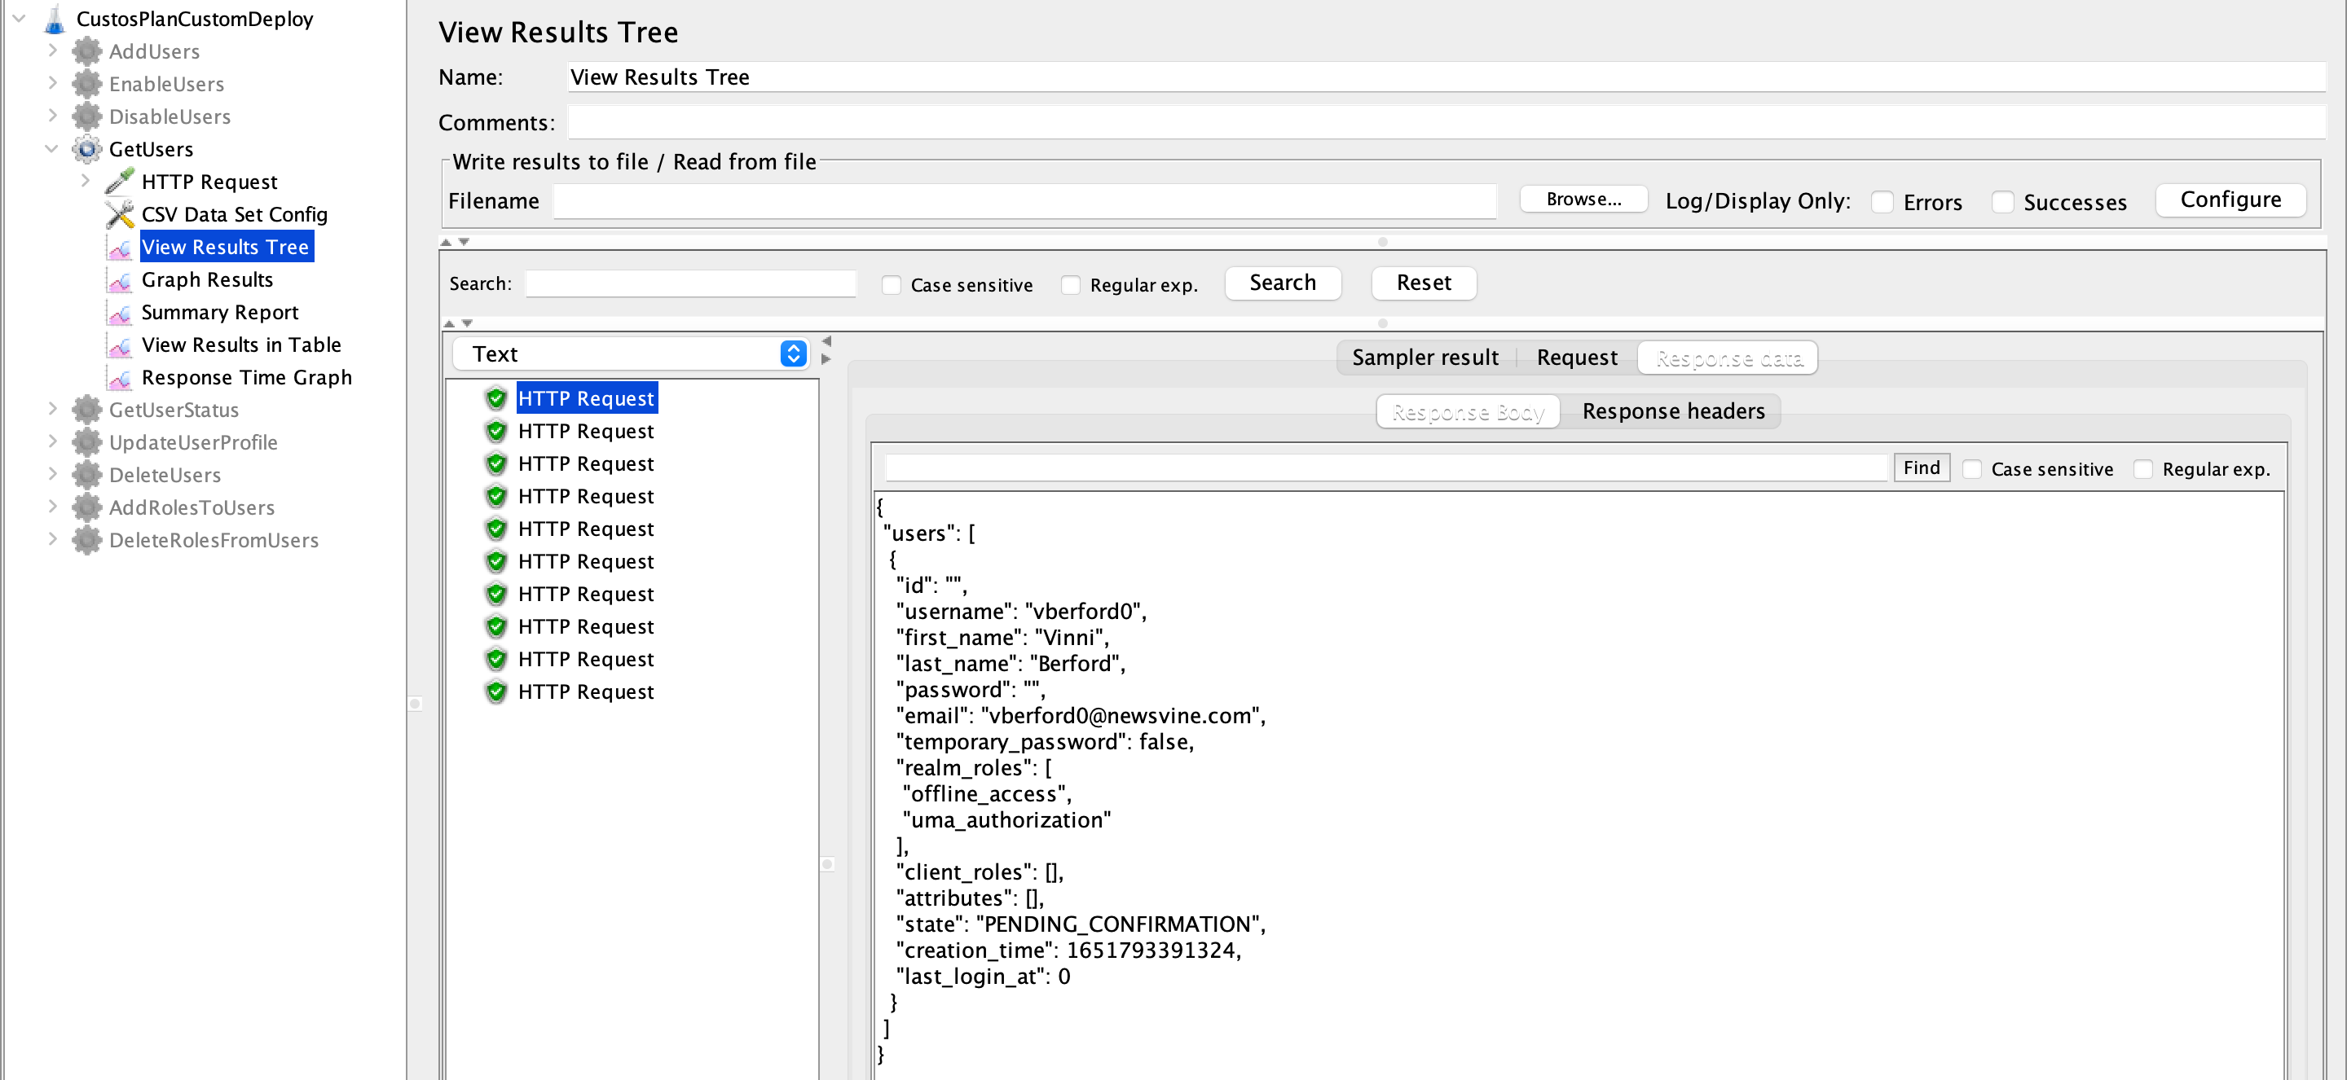This screenshot has height=1080, width=2347.
Task: Click the Graph Results listener icon
Action: (119, 279)
